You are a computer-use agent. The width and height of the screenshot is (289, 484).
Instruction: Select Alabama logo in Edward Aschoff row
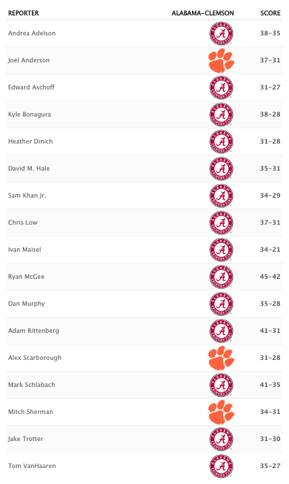(x=221, y=87)
